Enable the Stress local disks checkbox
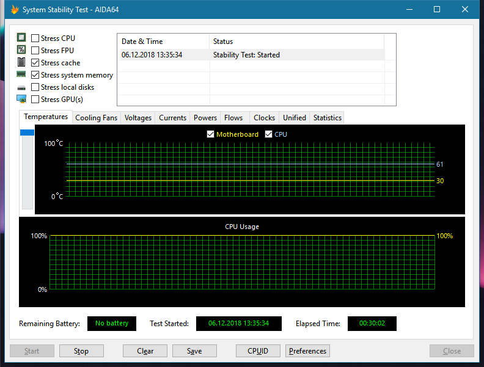The image size is (484, 367). (x=35, y=87)
